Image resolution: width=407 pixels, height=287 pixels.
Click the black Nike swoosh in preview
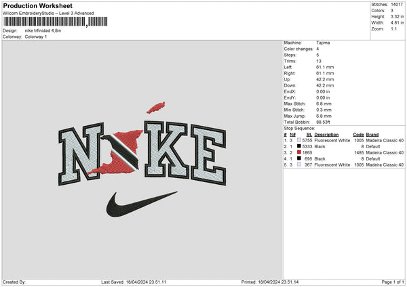click(142, 204)
